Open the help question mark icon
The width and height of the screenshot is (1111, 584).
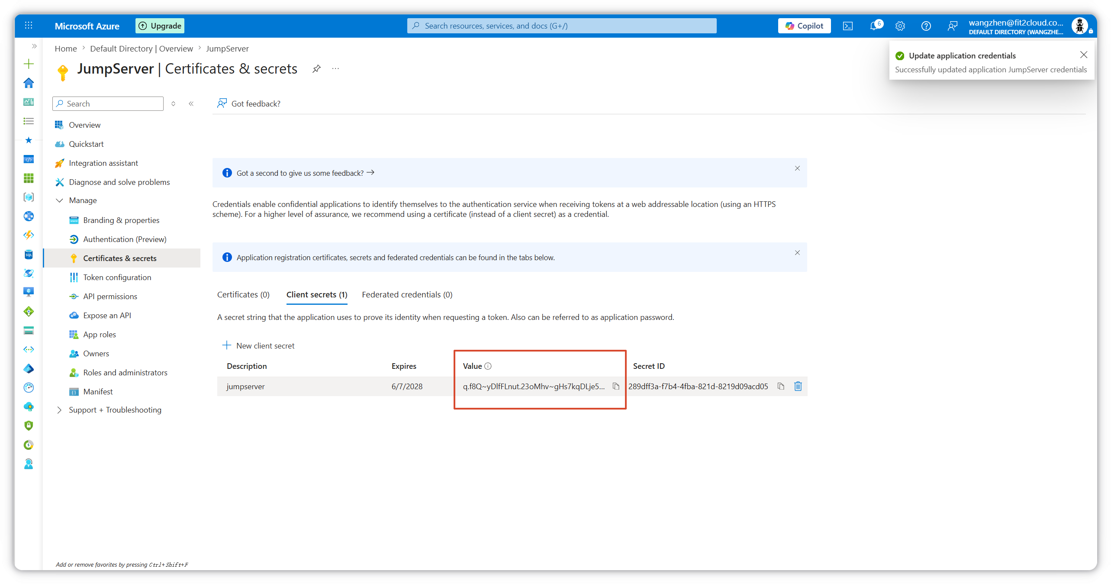pos(926,26)
